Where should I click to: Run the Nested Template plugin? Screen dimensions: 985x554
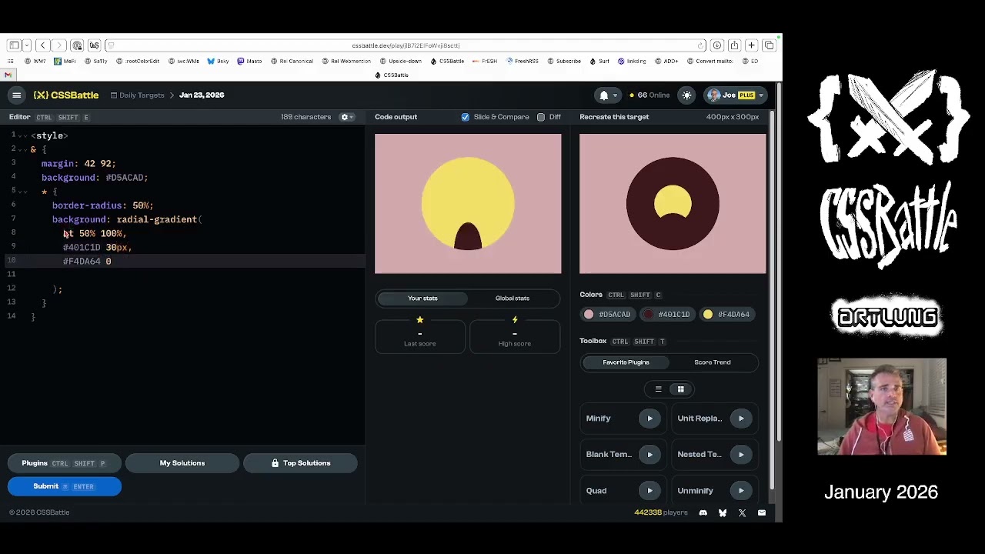coord(741,455)
